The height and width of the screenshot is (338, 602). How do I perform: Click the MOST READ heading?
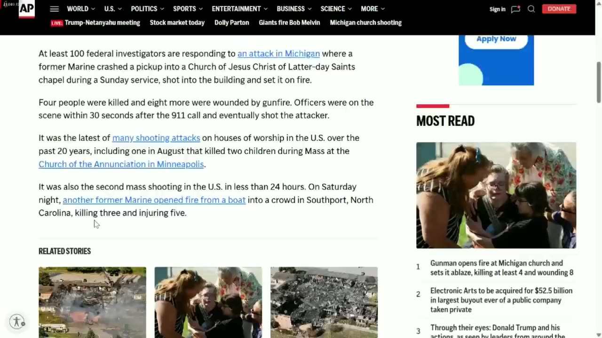445,121
